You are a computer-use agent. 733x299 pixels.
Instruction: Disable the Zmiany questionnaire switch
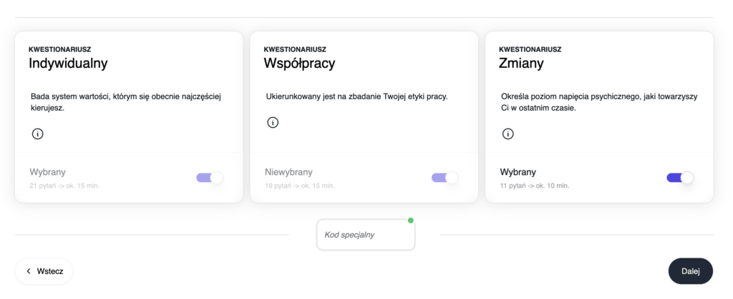[x=680, y=178]
